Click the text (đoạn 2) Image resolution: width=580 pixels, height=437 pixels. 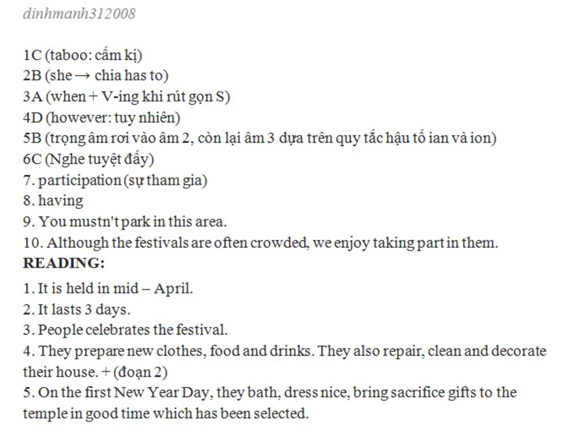140,372
